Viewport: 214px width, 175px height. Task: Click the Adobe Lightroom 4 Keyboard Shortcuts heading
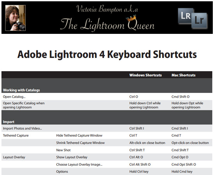click(107, 54)
